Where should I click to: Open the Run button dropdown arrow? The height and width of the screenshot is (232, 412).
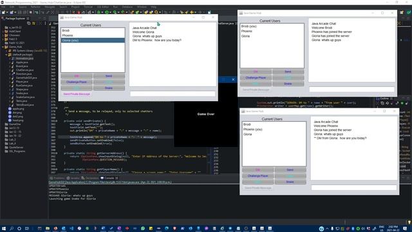point(110,12)
